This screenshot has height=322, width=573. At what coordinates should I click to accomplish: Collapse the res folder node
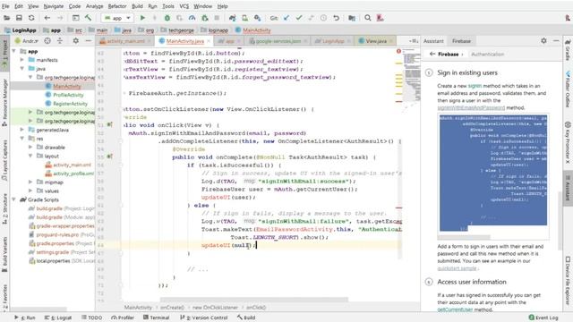(x=21, y=139)
